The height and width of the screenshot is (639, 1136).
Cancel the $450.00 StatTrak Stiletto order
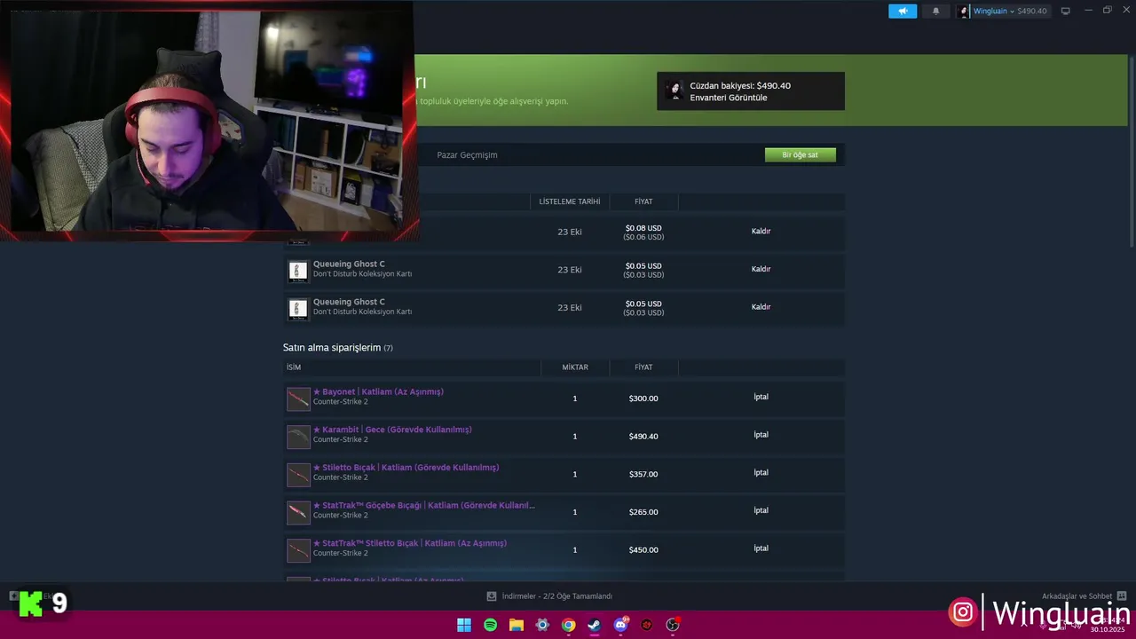pyautogui.click(x=761, y=548)
